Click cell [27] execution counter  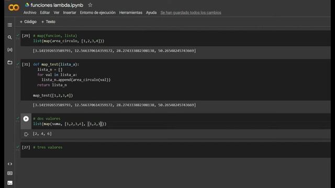[x=26, y=147]
